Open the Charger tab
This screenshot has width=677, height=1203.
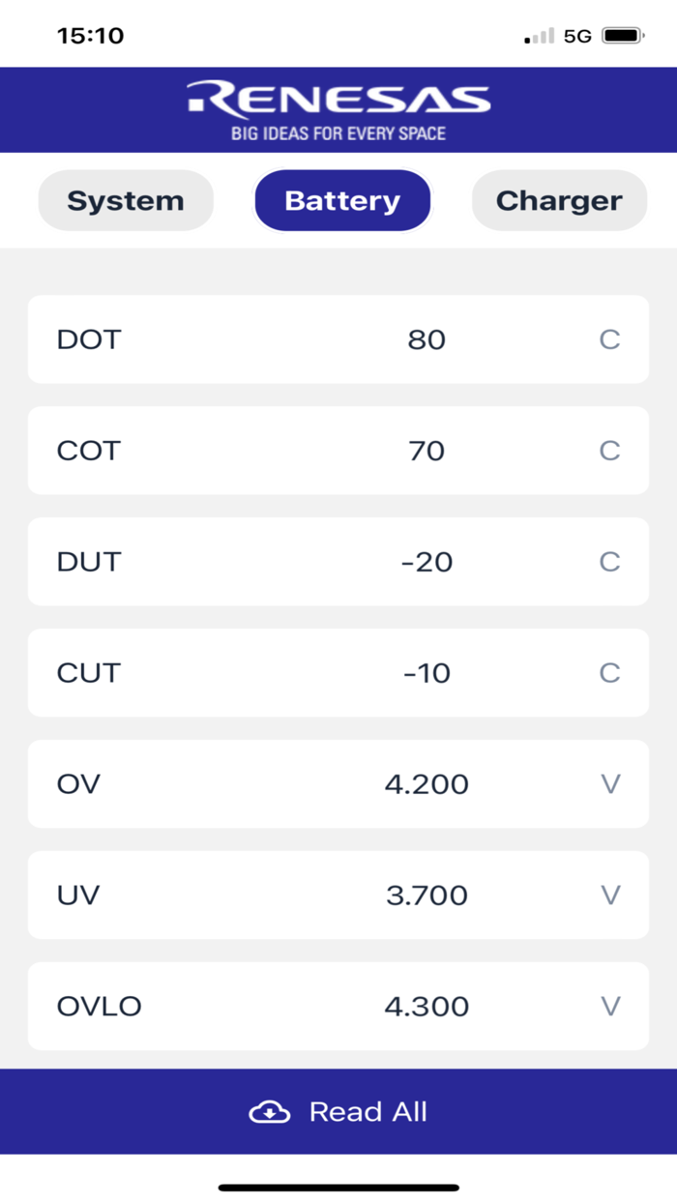click(x=559, y=200)
